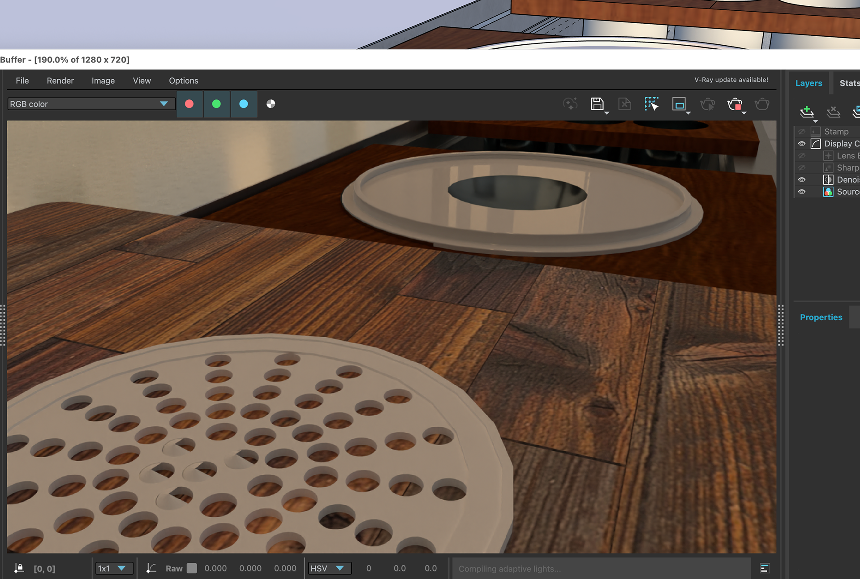Click the render teapot icon
Image resolution: width=860 pixels, height=579 pixels.
pyautogui.click(x=762, y=104)
